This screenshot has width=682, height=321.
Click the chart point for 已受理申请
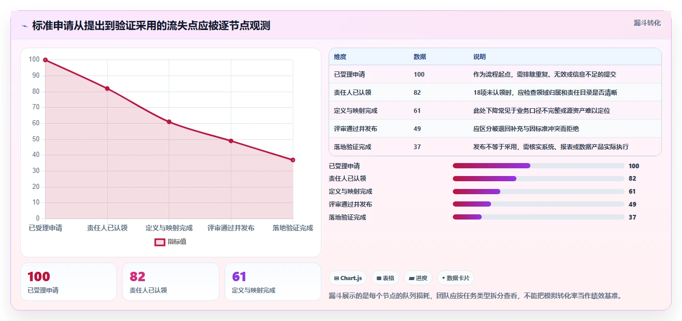pyautogui.click(x=46, y=60)
